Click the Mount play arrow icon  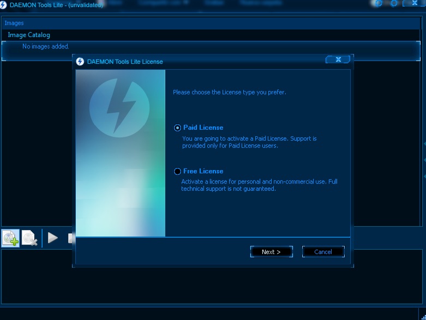point(53,238)
